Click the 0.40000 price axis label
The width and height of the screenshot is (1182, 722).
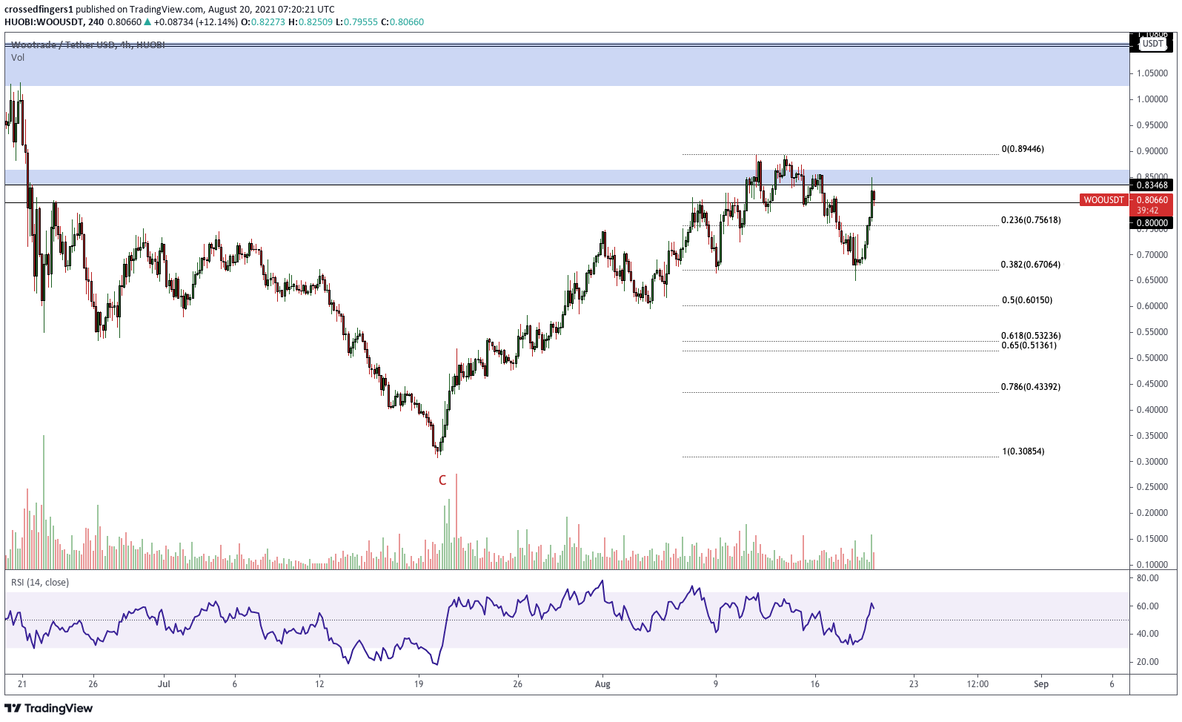point(1152,410)
